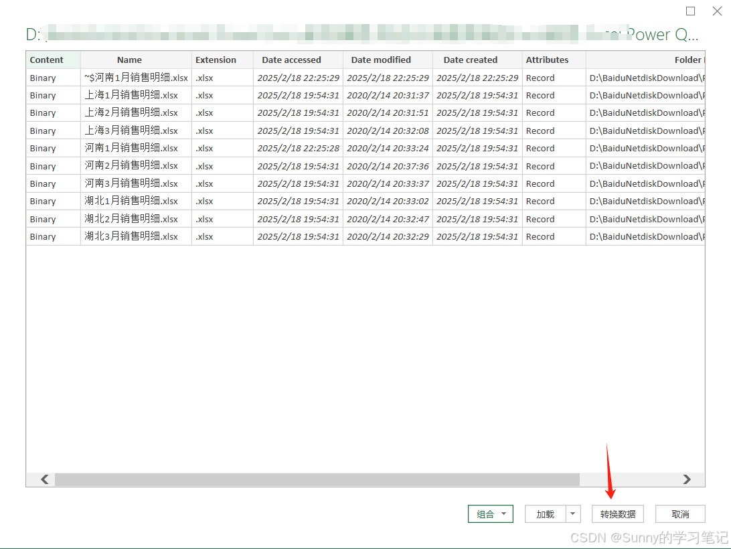The image size is (731, 549).
Task: Click the folder path cell for 上海2月销售明细.xlsx
Action: coord(643,112)
